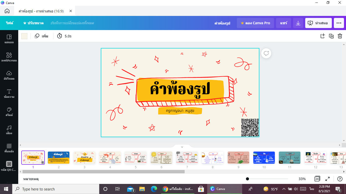
Task: Open the Styles (สไตล์) panel
Action: coord(9,112)
